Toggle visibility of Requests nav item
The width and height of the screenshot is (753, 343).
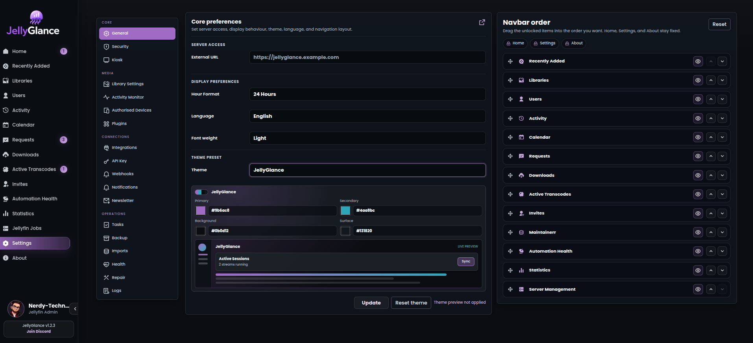[698, 156]
